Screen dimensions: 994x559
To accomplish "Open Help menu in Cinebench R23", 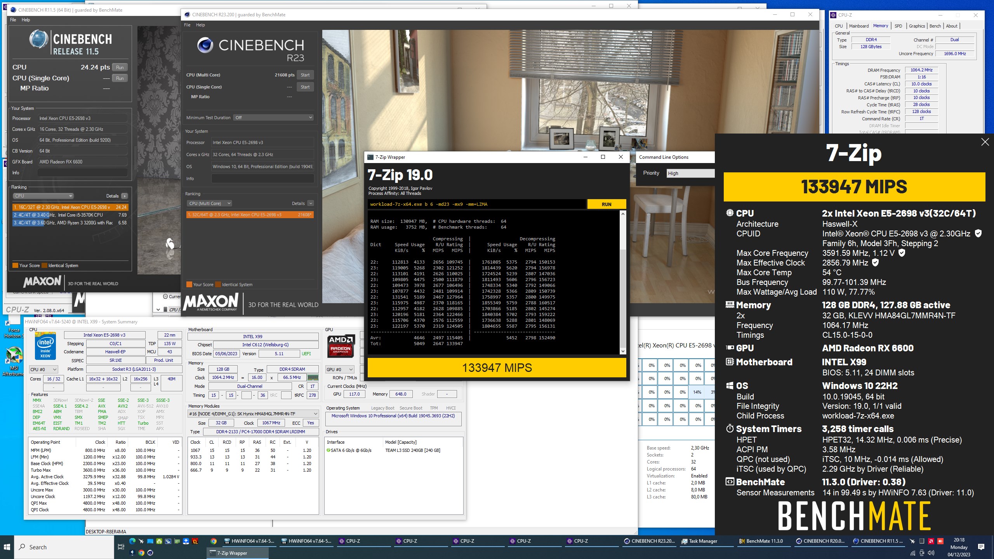I will coord(200,25).
